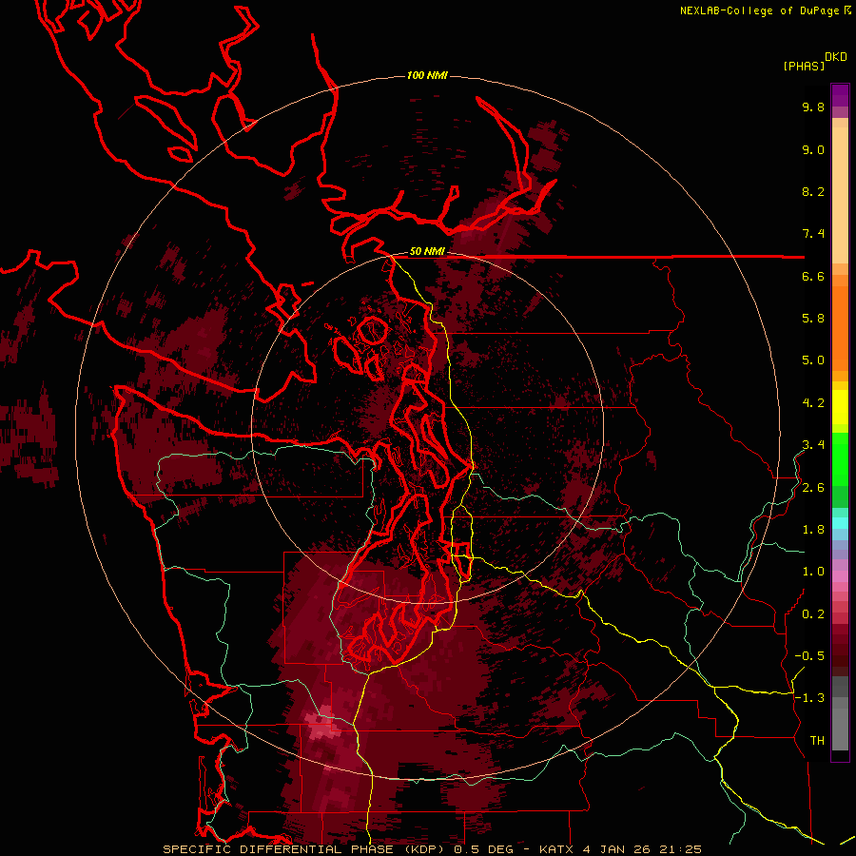Pick the pink segment of the color scale

tap(840, 576)
